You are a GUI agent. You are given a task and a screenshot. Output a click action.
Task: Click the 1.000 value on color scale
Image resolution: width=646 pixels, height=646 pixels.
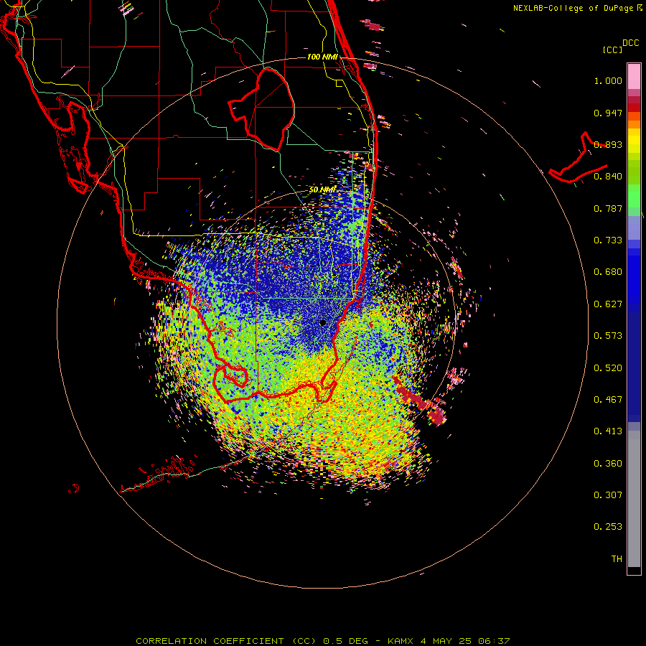(x=608, y=80)
